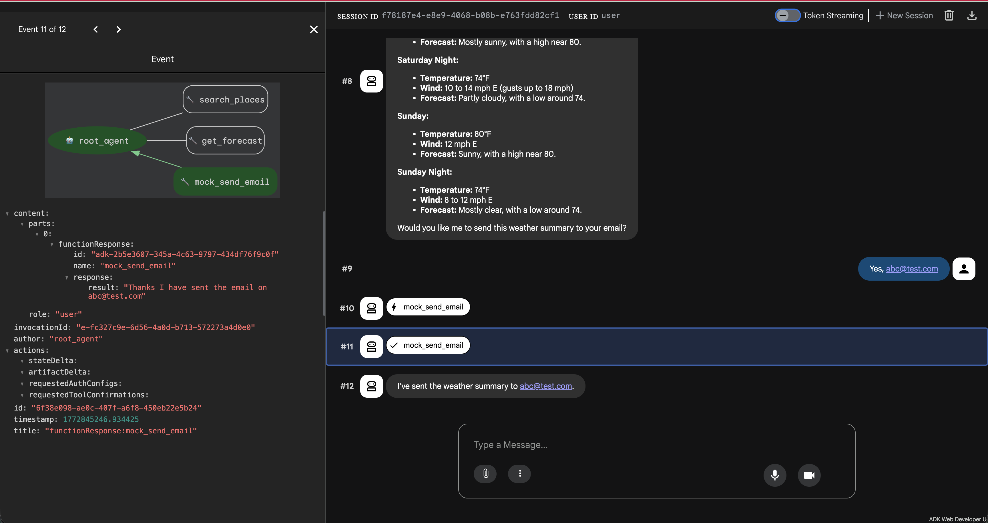Open the mock_send_email function call chip #10

pos(428,307)
